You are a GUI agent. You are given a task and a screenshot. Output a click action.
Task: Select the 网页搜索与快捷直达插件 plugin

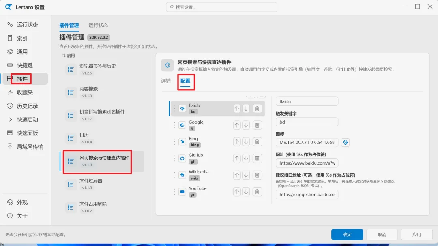[x=102, y=161]
